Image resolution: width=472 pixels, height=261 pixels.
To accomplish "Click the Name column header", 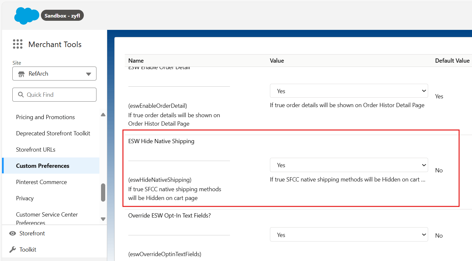I will coord(136,61).
